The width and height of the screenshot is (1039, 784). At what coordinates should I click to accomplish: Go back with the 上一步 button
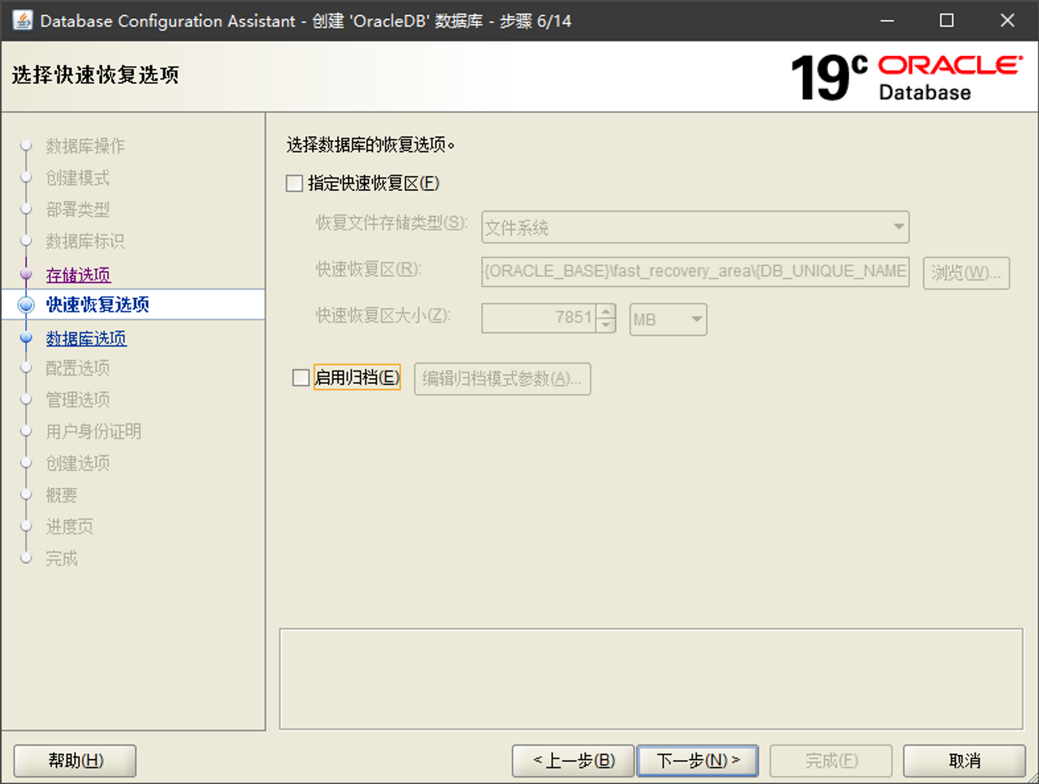coord(573,761)
